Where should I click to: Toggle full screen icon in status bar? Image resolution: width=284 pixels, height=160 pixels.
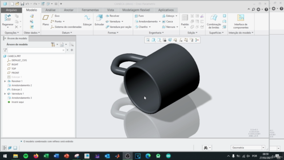(x=15, y=148)
